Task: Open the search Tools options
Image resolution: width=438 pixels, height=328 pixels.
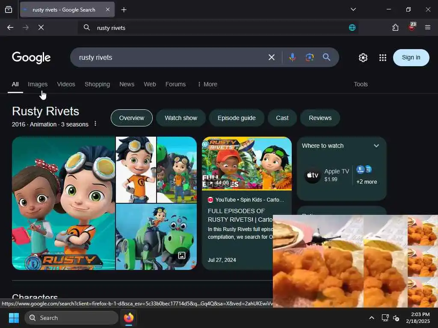Action: [361, 84]
